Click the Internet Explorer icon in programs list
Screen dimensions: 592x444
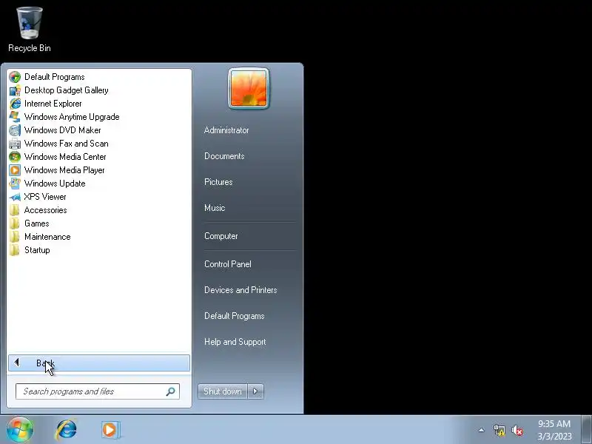tap(15, 104)
